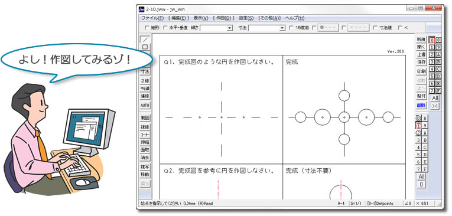Screen dimensions: 452x216
Task: Click the 戻る undo button
Action: pos(145,184)
